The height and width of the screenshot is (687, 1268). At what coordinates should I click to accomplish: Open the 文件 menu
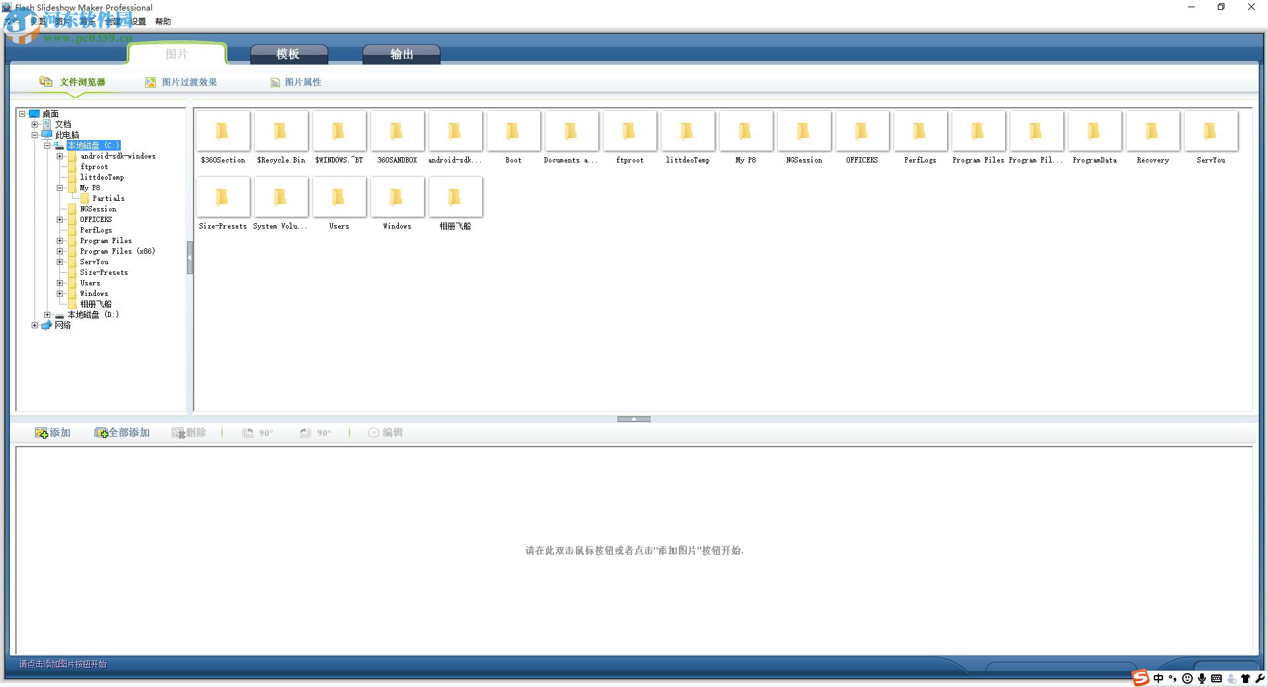pos(13,21)
